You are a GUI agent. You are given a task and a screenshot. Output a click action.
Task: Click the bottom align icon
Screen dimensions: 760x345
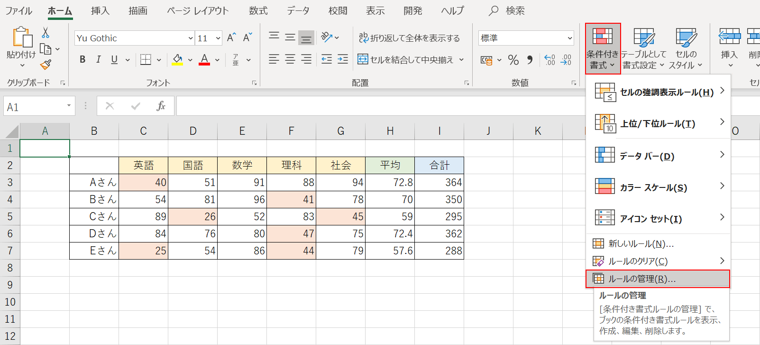[x=306, y=37]
